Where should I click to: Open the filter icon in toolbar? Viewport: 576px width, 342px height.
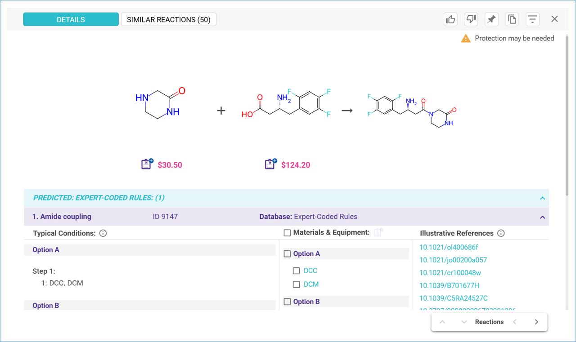click(x=532, y=19)
